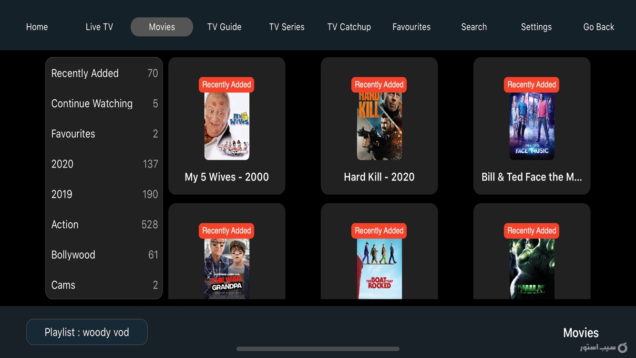Click Go Back in top bar
The image size is (636, 358).
[x=599, y=27]
